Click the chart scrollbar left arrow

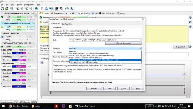(42, 97)
